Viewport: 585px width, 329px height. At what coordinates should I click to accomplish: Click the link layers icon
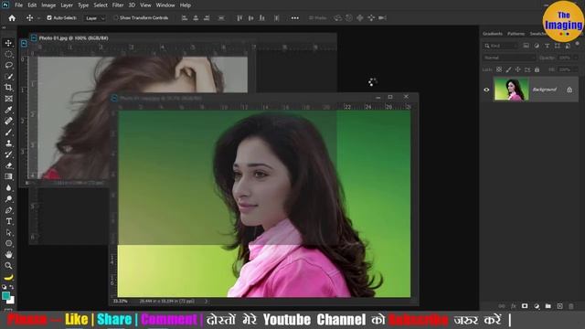tap(502, 306)
